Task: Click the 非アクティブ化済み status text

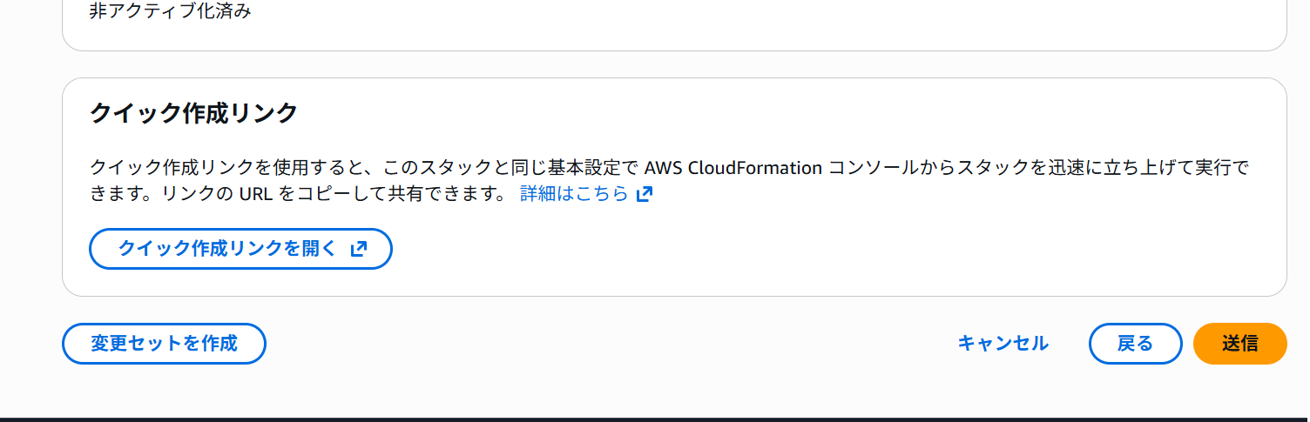Action: 170,12
